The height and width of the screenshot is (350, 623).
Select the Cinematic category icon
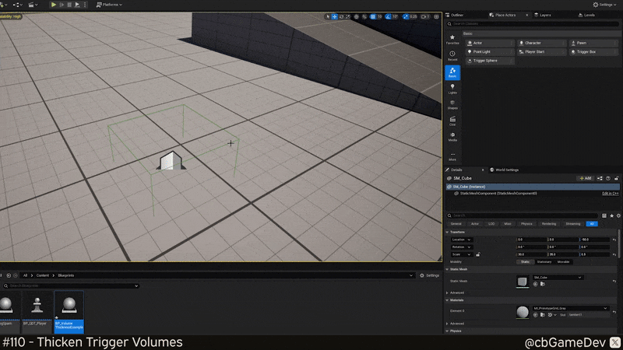tap(452, 121)
